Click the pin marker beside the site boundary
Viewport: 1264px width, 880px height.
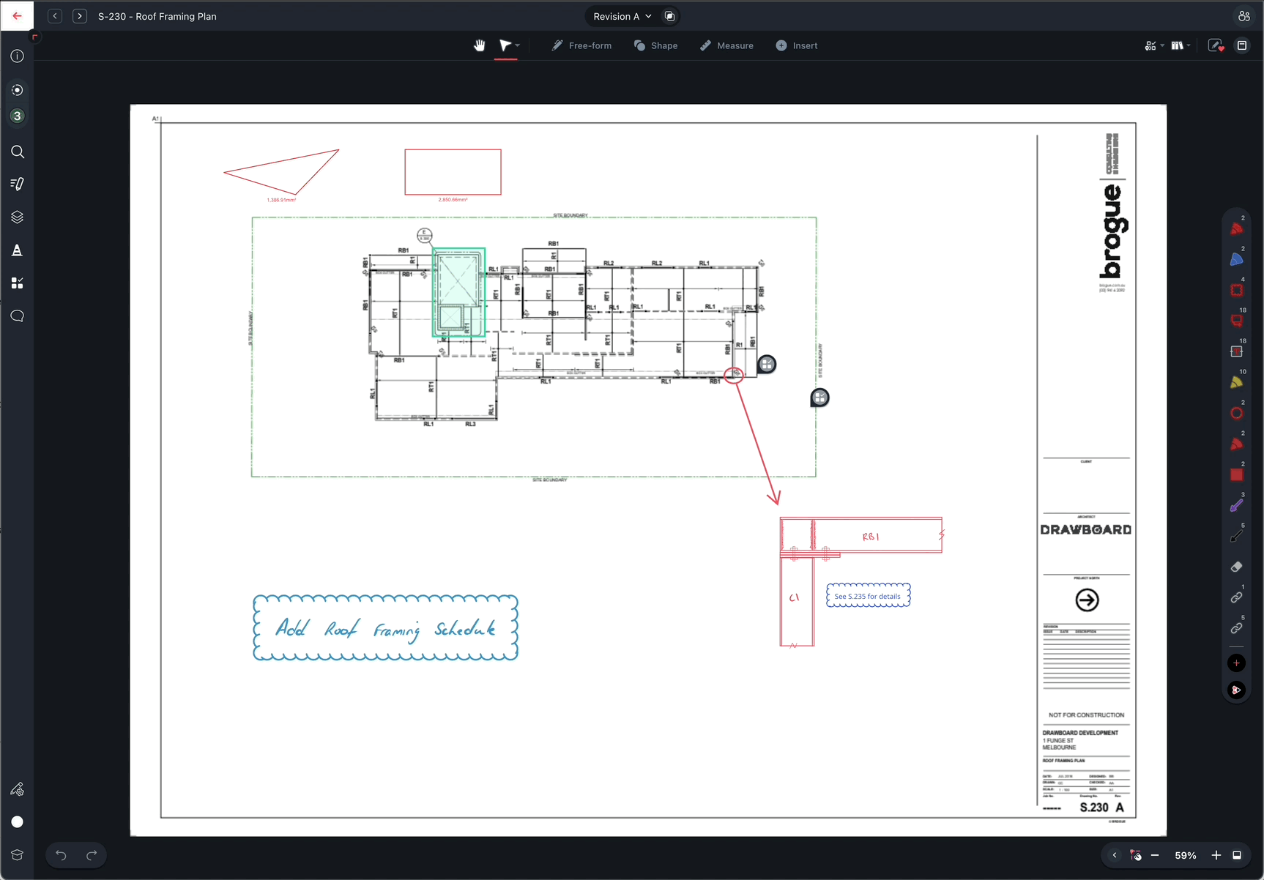pyautogui.click(x=819, y=398)
